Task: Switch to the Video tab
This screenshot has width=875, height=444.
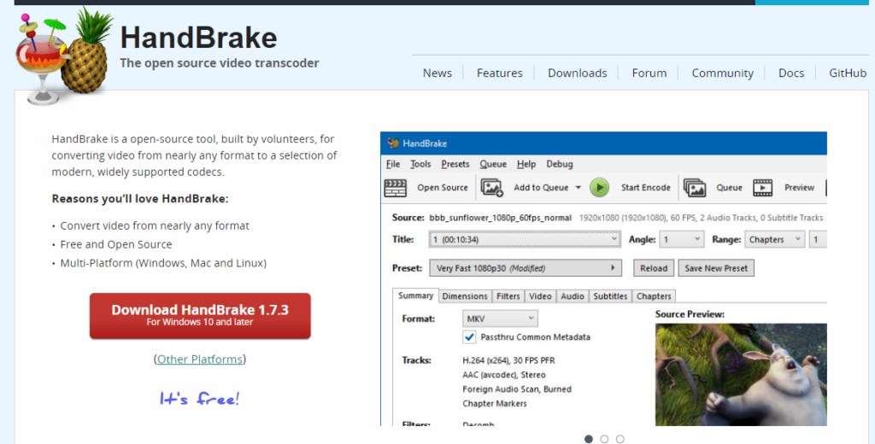Action: tap(540, 296)
